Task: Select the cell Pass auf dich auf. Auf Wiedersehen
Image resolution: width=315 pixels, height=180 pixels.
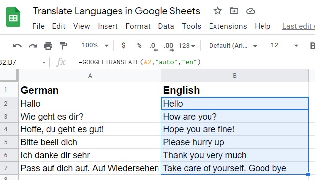Action: 90,168
